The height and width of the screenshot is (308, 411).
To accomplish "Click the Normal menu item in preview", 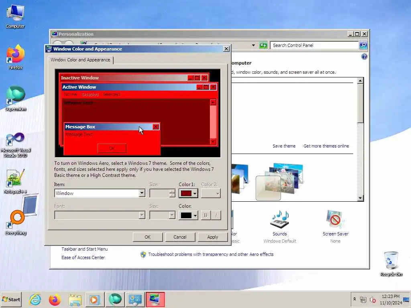I will coord(71,94).
